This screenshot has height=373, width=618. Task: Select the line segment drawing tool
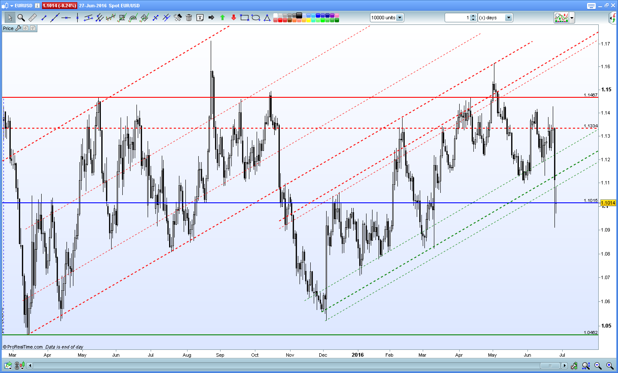click(x=44, y=18)
